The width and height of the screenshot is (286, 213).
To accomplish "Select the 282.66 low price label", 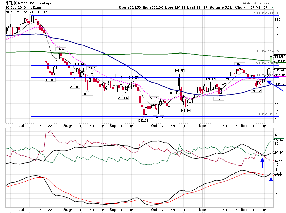I will click(x=123, y=98).
